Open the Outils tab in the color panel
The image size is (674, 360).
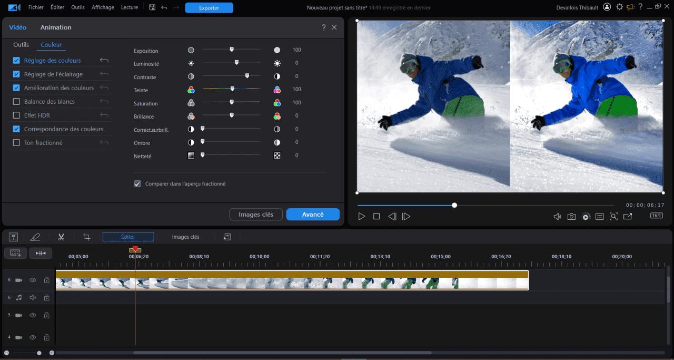click(x=21, y=45)
